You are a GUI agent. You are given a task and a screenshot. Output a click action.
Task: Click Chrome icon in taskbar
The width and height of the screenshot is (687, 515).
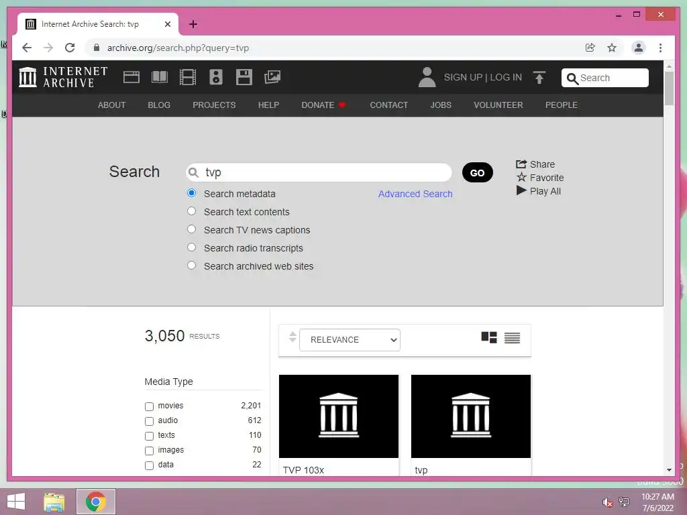[95, 502]
